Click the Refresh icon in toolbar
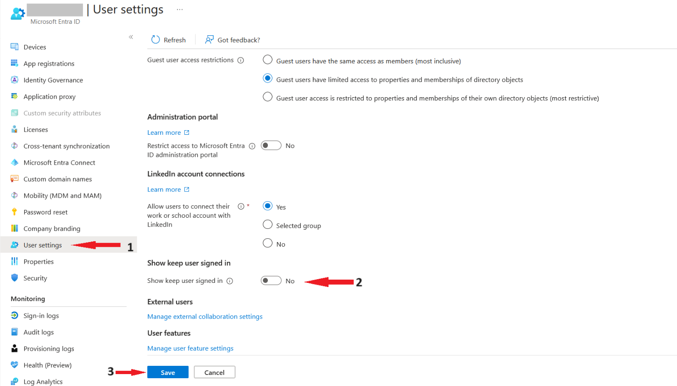The image size is (677, 386). (x=155, y=40)
